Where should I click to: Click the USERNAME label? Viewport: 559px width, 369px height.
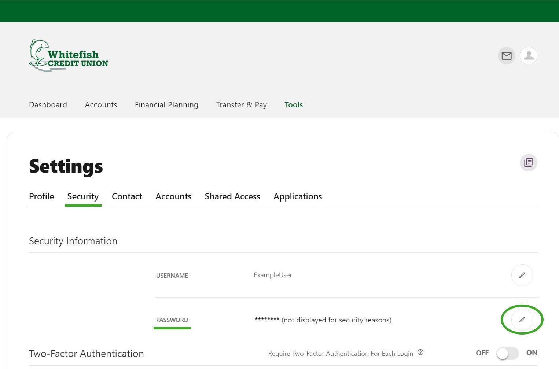click(x=172, y=276)
